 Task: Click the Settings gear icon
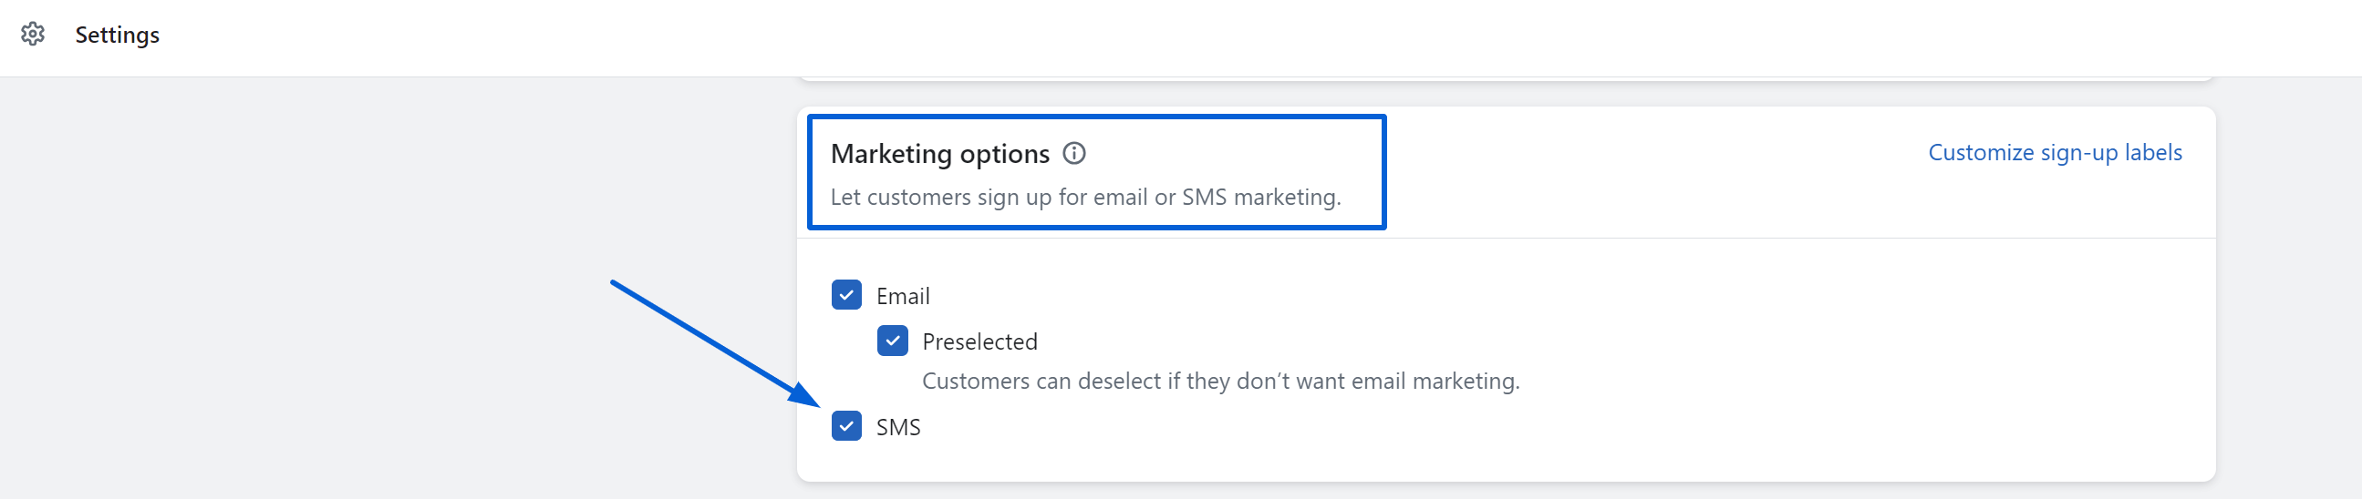pyautogui.click(x=33, y=34)
